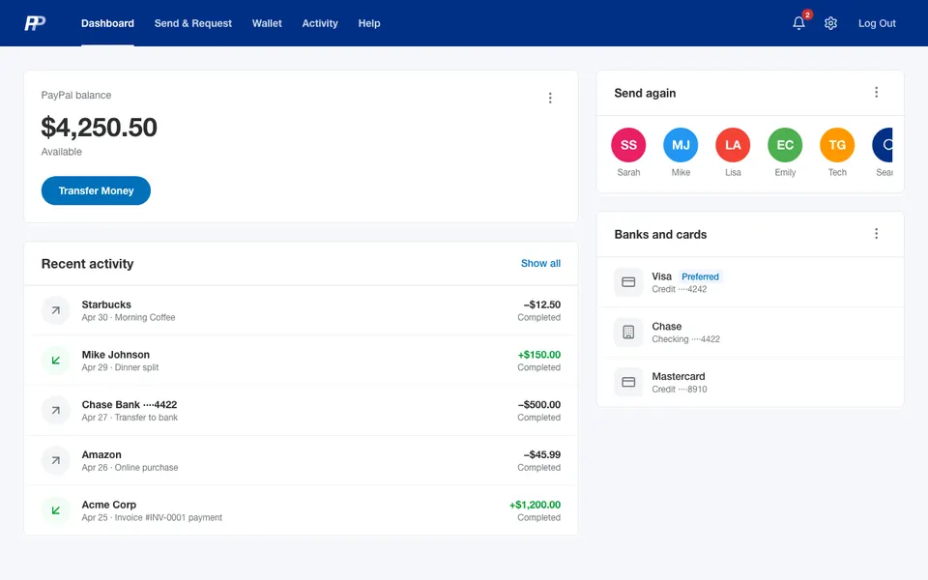Select Mike's MJ avatar

tap(681, 145)
